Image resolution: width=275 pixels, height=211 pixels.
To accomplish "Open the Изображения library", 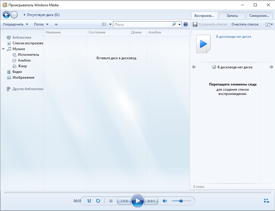I will pos(23,77).
